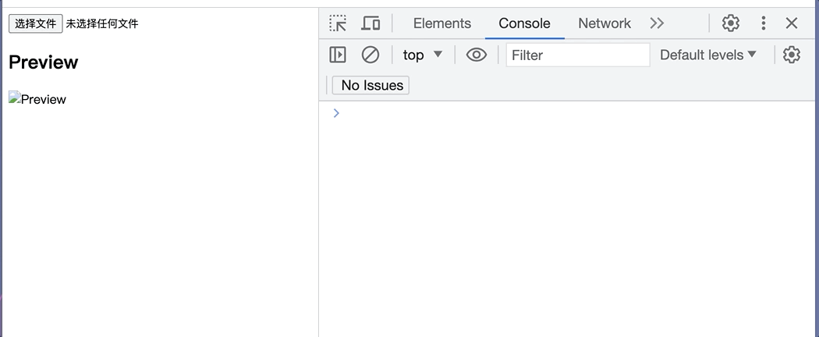The image size is (819, 337).
Task: Switch to the Network tab
Action: [x=604, y=23]
